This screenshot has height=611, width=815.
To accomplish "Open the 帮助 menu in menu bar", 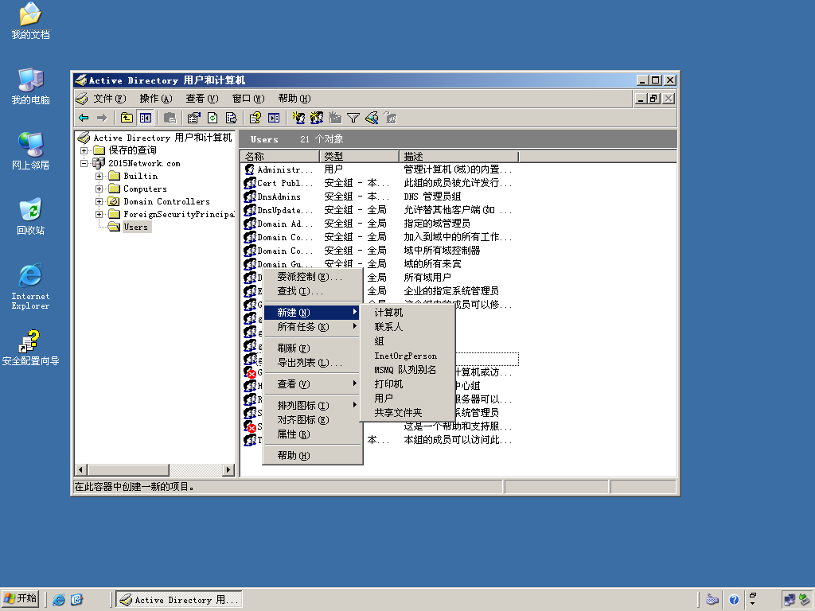I will click(294, 98).
